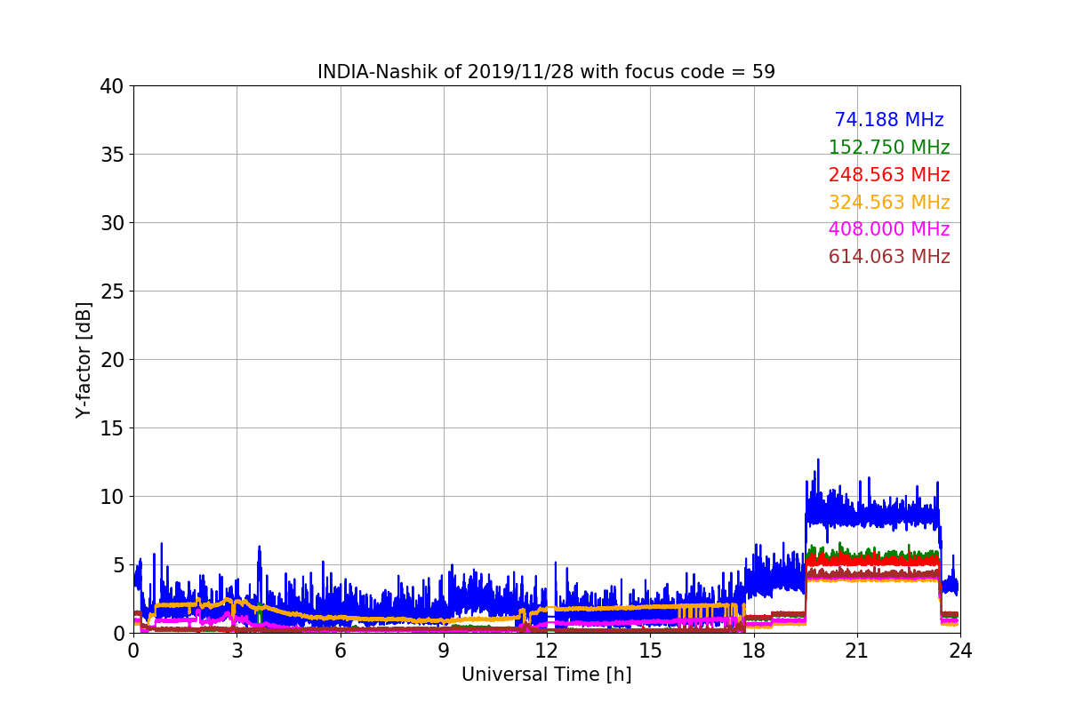Viewport: 1067px width, 711px height.
Task: Select the 152.750 MHz legend label
Action: tap(889, 148)
